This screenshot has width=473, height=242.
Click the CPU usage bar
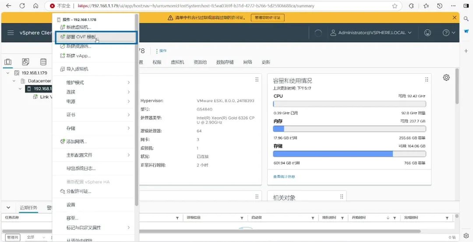[349, 104]
